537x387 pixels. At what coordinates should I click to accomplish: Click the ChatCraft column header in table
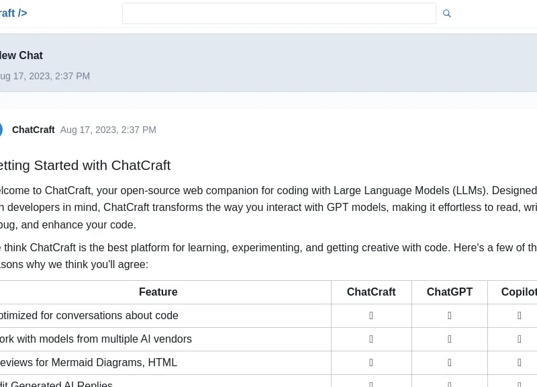tap(371, 292)
